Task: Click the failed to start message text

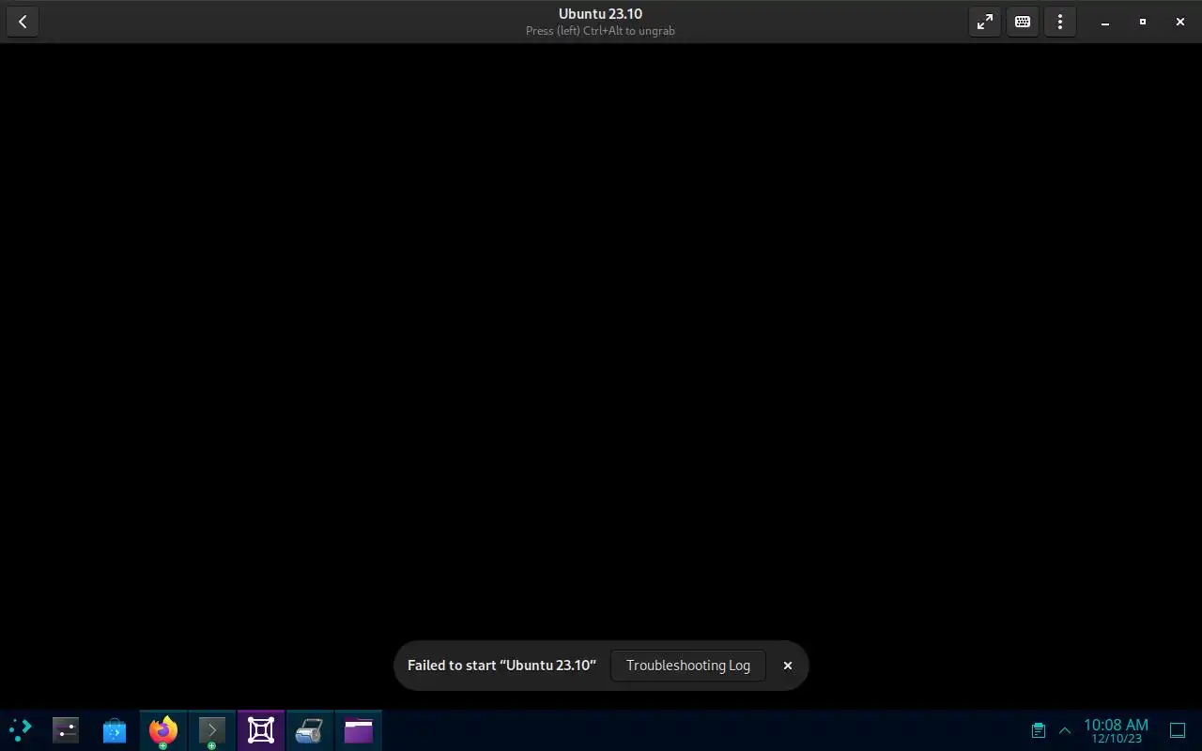Action: [501, 666]
